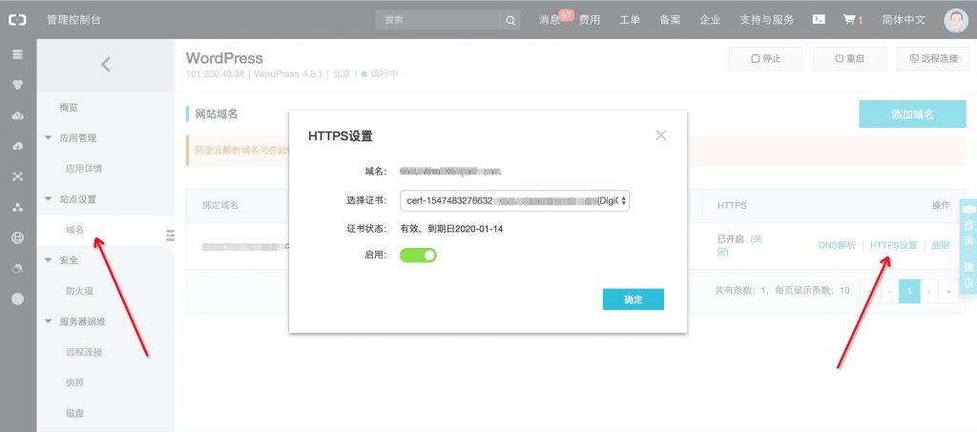
Task: Click the 停止 button
Action: 766,58
